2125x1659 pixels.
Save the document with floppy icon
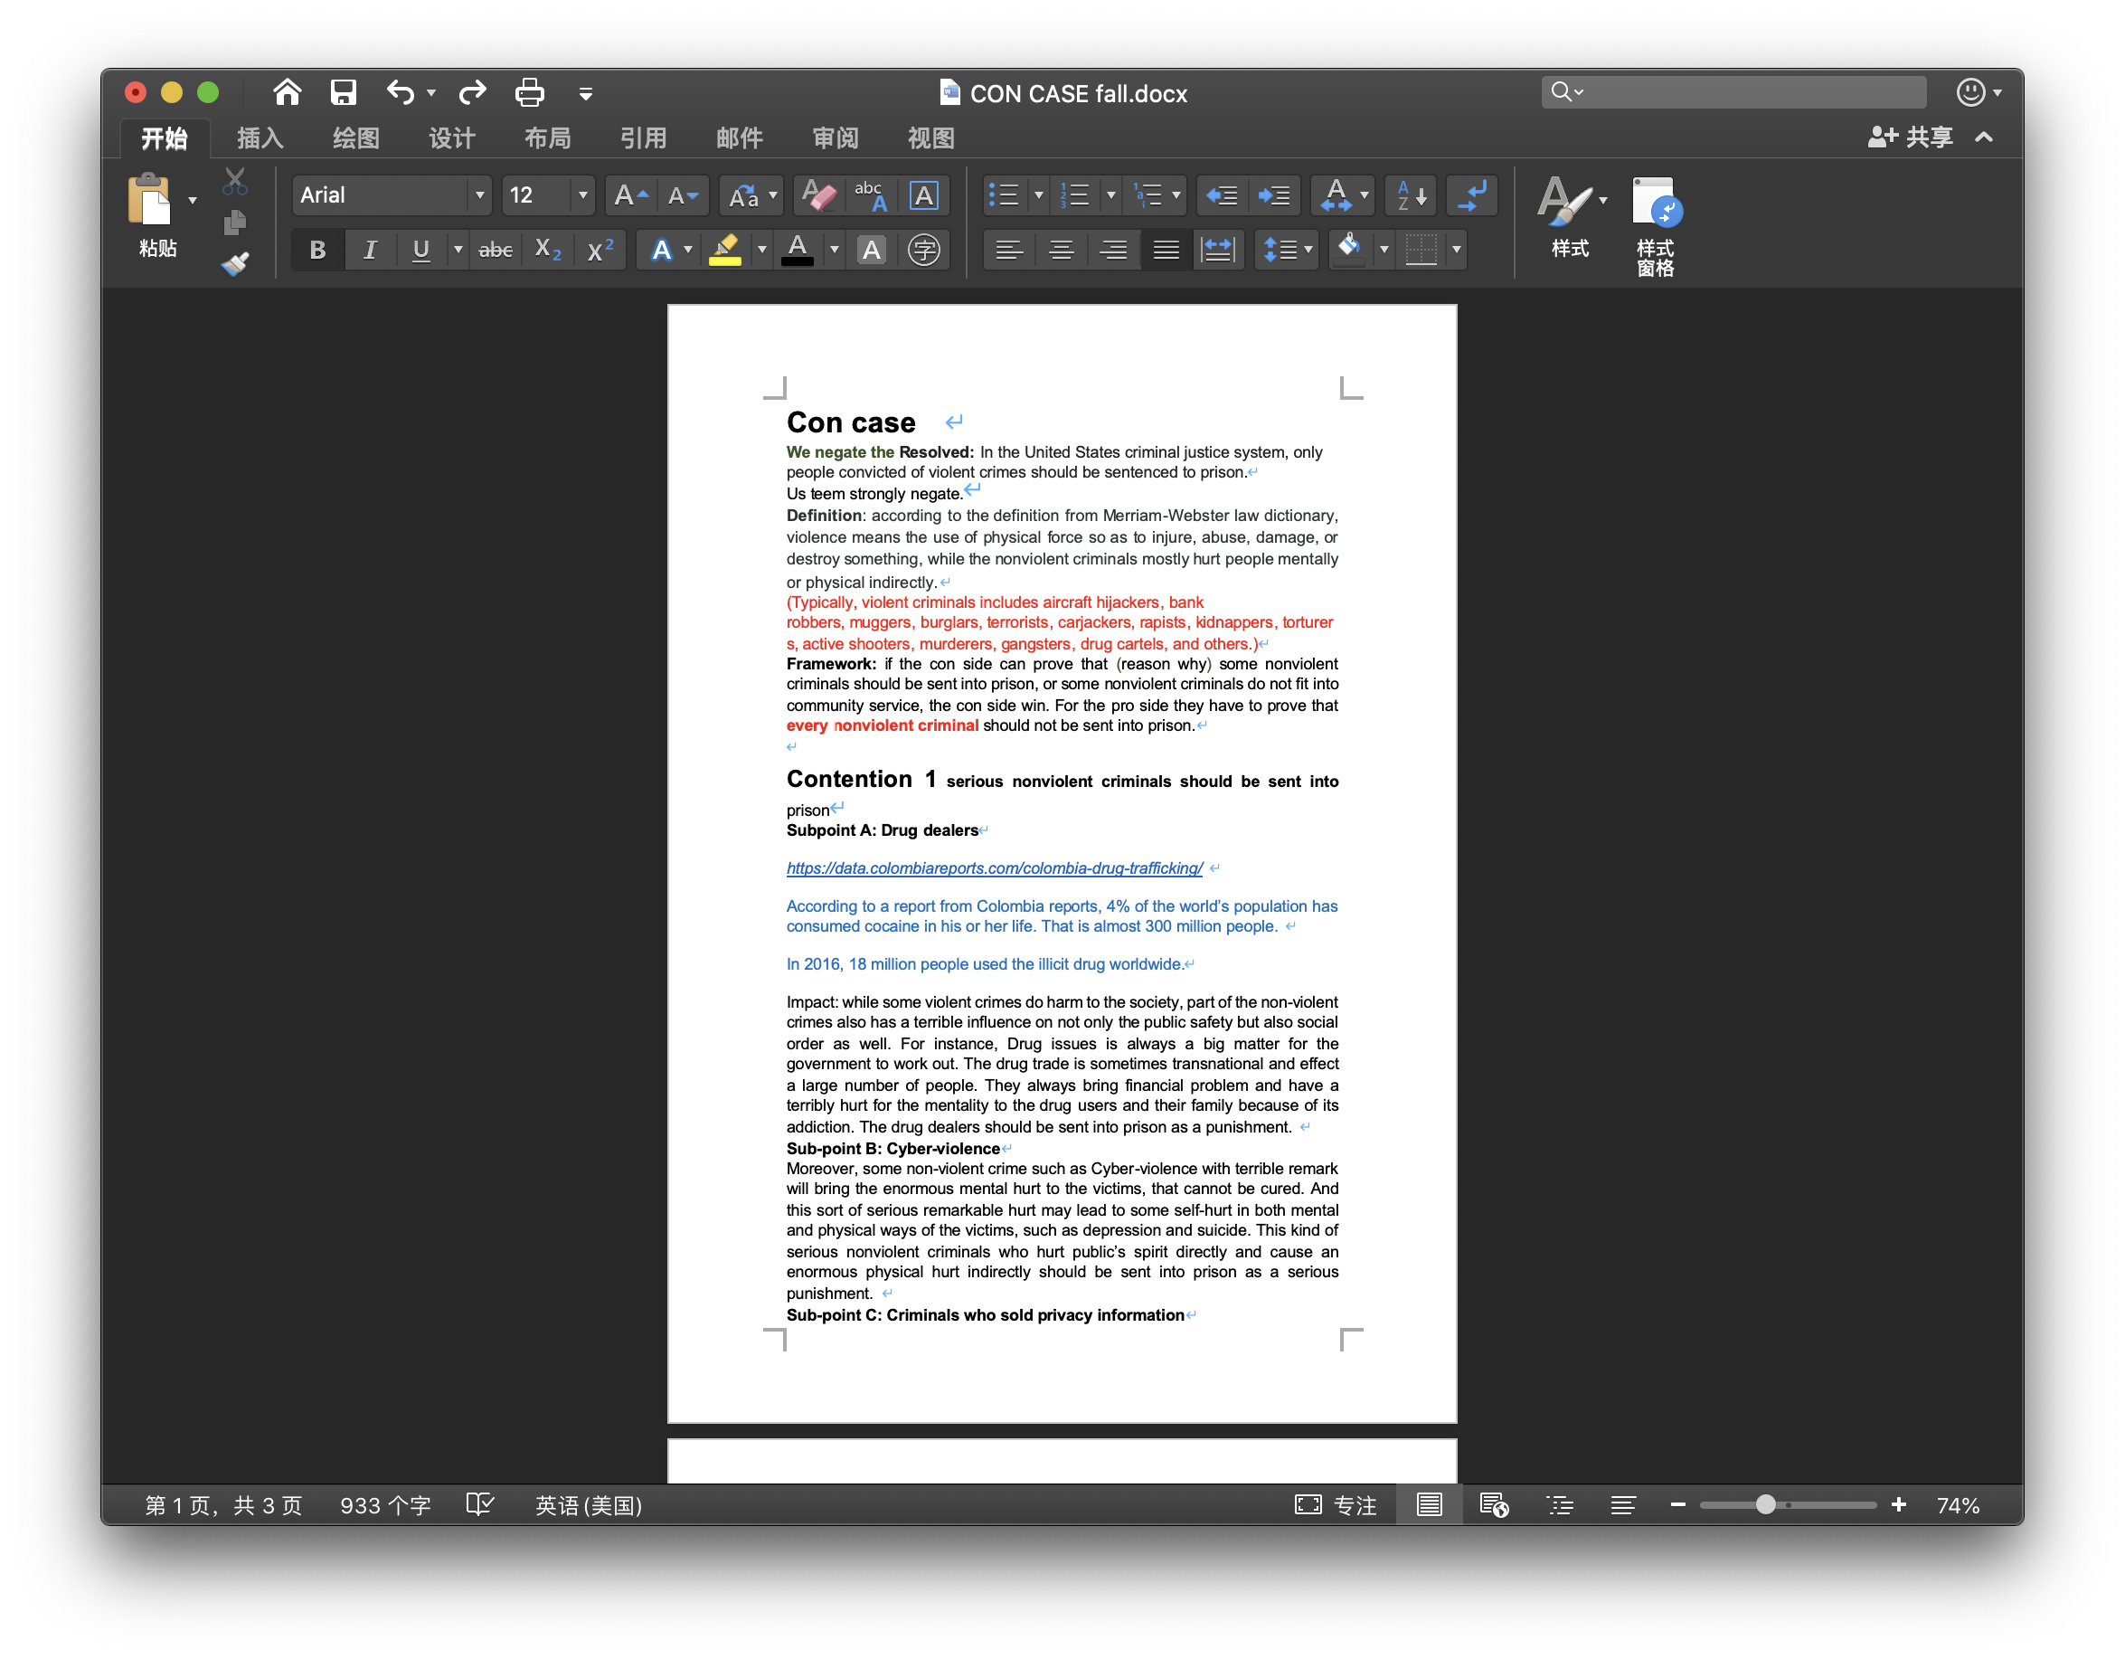(343, 92)
